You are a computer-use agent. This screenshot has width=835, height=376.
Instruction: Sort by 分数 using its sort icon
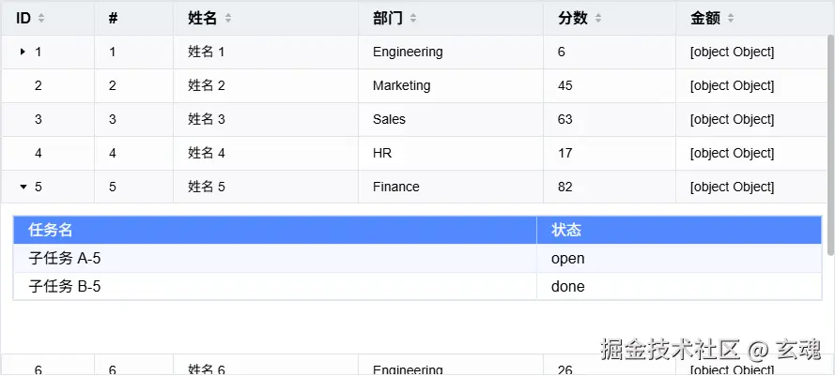(598, 18)
